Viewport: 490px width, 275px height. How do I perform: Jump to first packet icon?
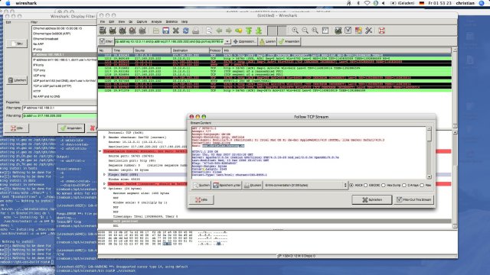coord(249,31)
